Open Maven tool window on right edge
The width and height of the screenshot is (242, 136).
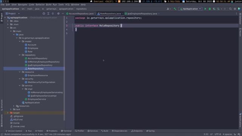[240, 32]
